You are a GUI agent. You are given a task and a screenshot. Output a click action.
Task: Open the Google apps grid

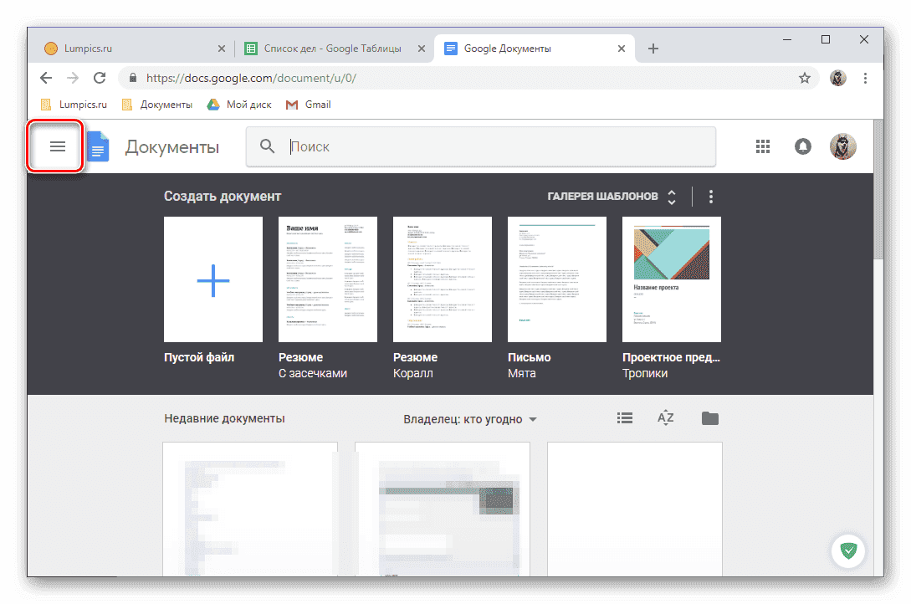click(762, 146)
